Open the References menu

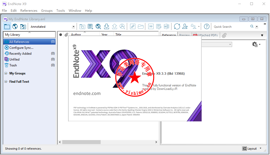29,11
